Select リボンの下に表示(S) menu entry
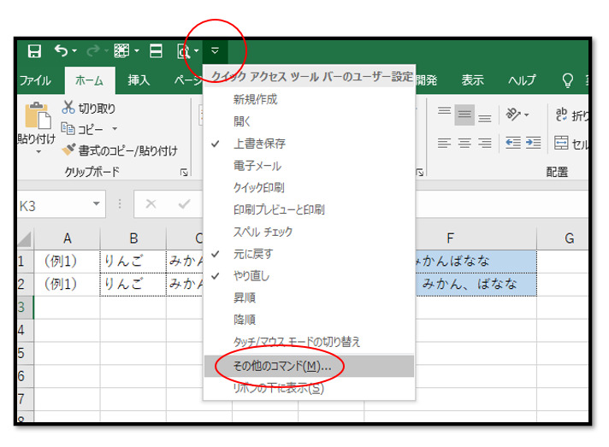This screenshot has height=447, width=609. [278, 388]
